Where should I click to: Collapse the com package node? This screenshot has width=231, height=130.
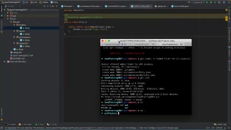coord(11,22)
